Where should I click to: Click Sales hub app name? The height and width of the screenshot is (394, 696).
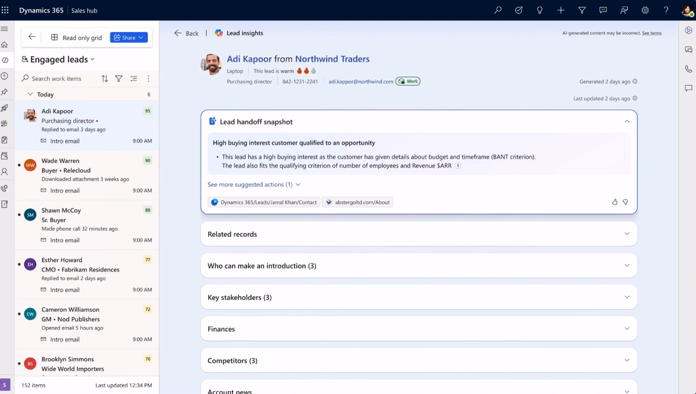[85, 11]
